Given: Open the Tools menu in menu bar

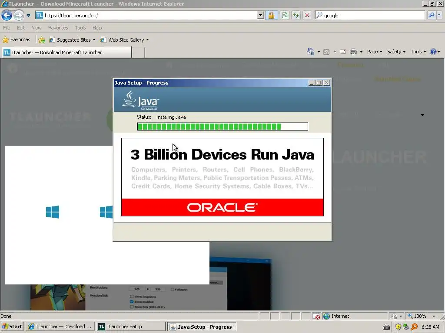Looking at the screenshot, I should click(x=80, y=28).
